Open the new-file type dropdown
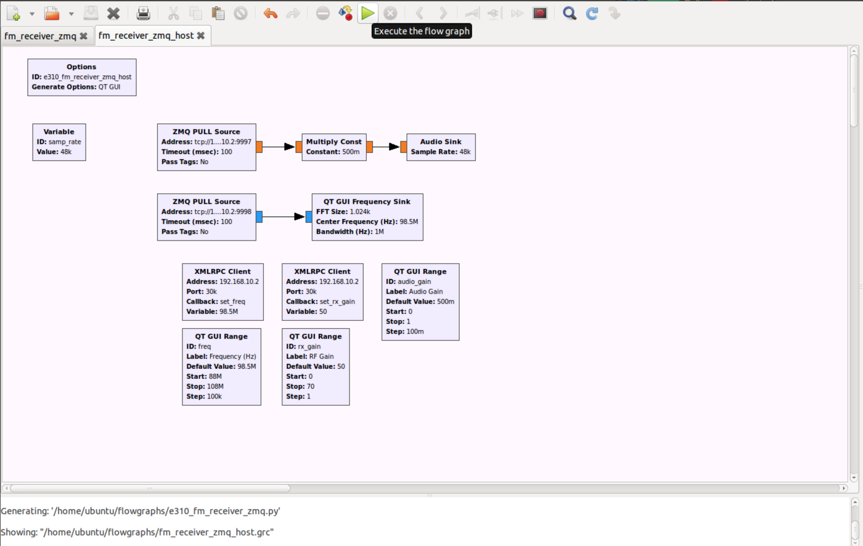This screenshot has height=546, width=863. (x=31, y=13)
